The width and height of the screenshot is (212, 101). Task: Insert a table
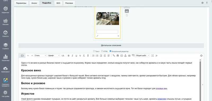click(x=129, y=56)
